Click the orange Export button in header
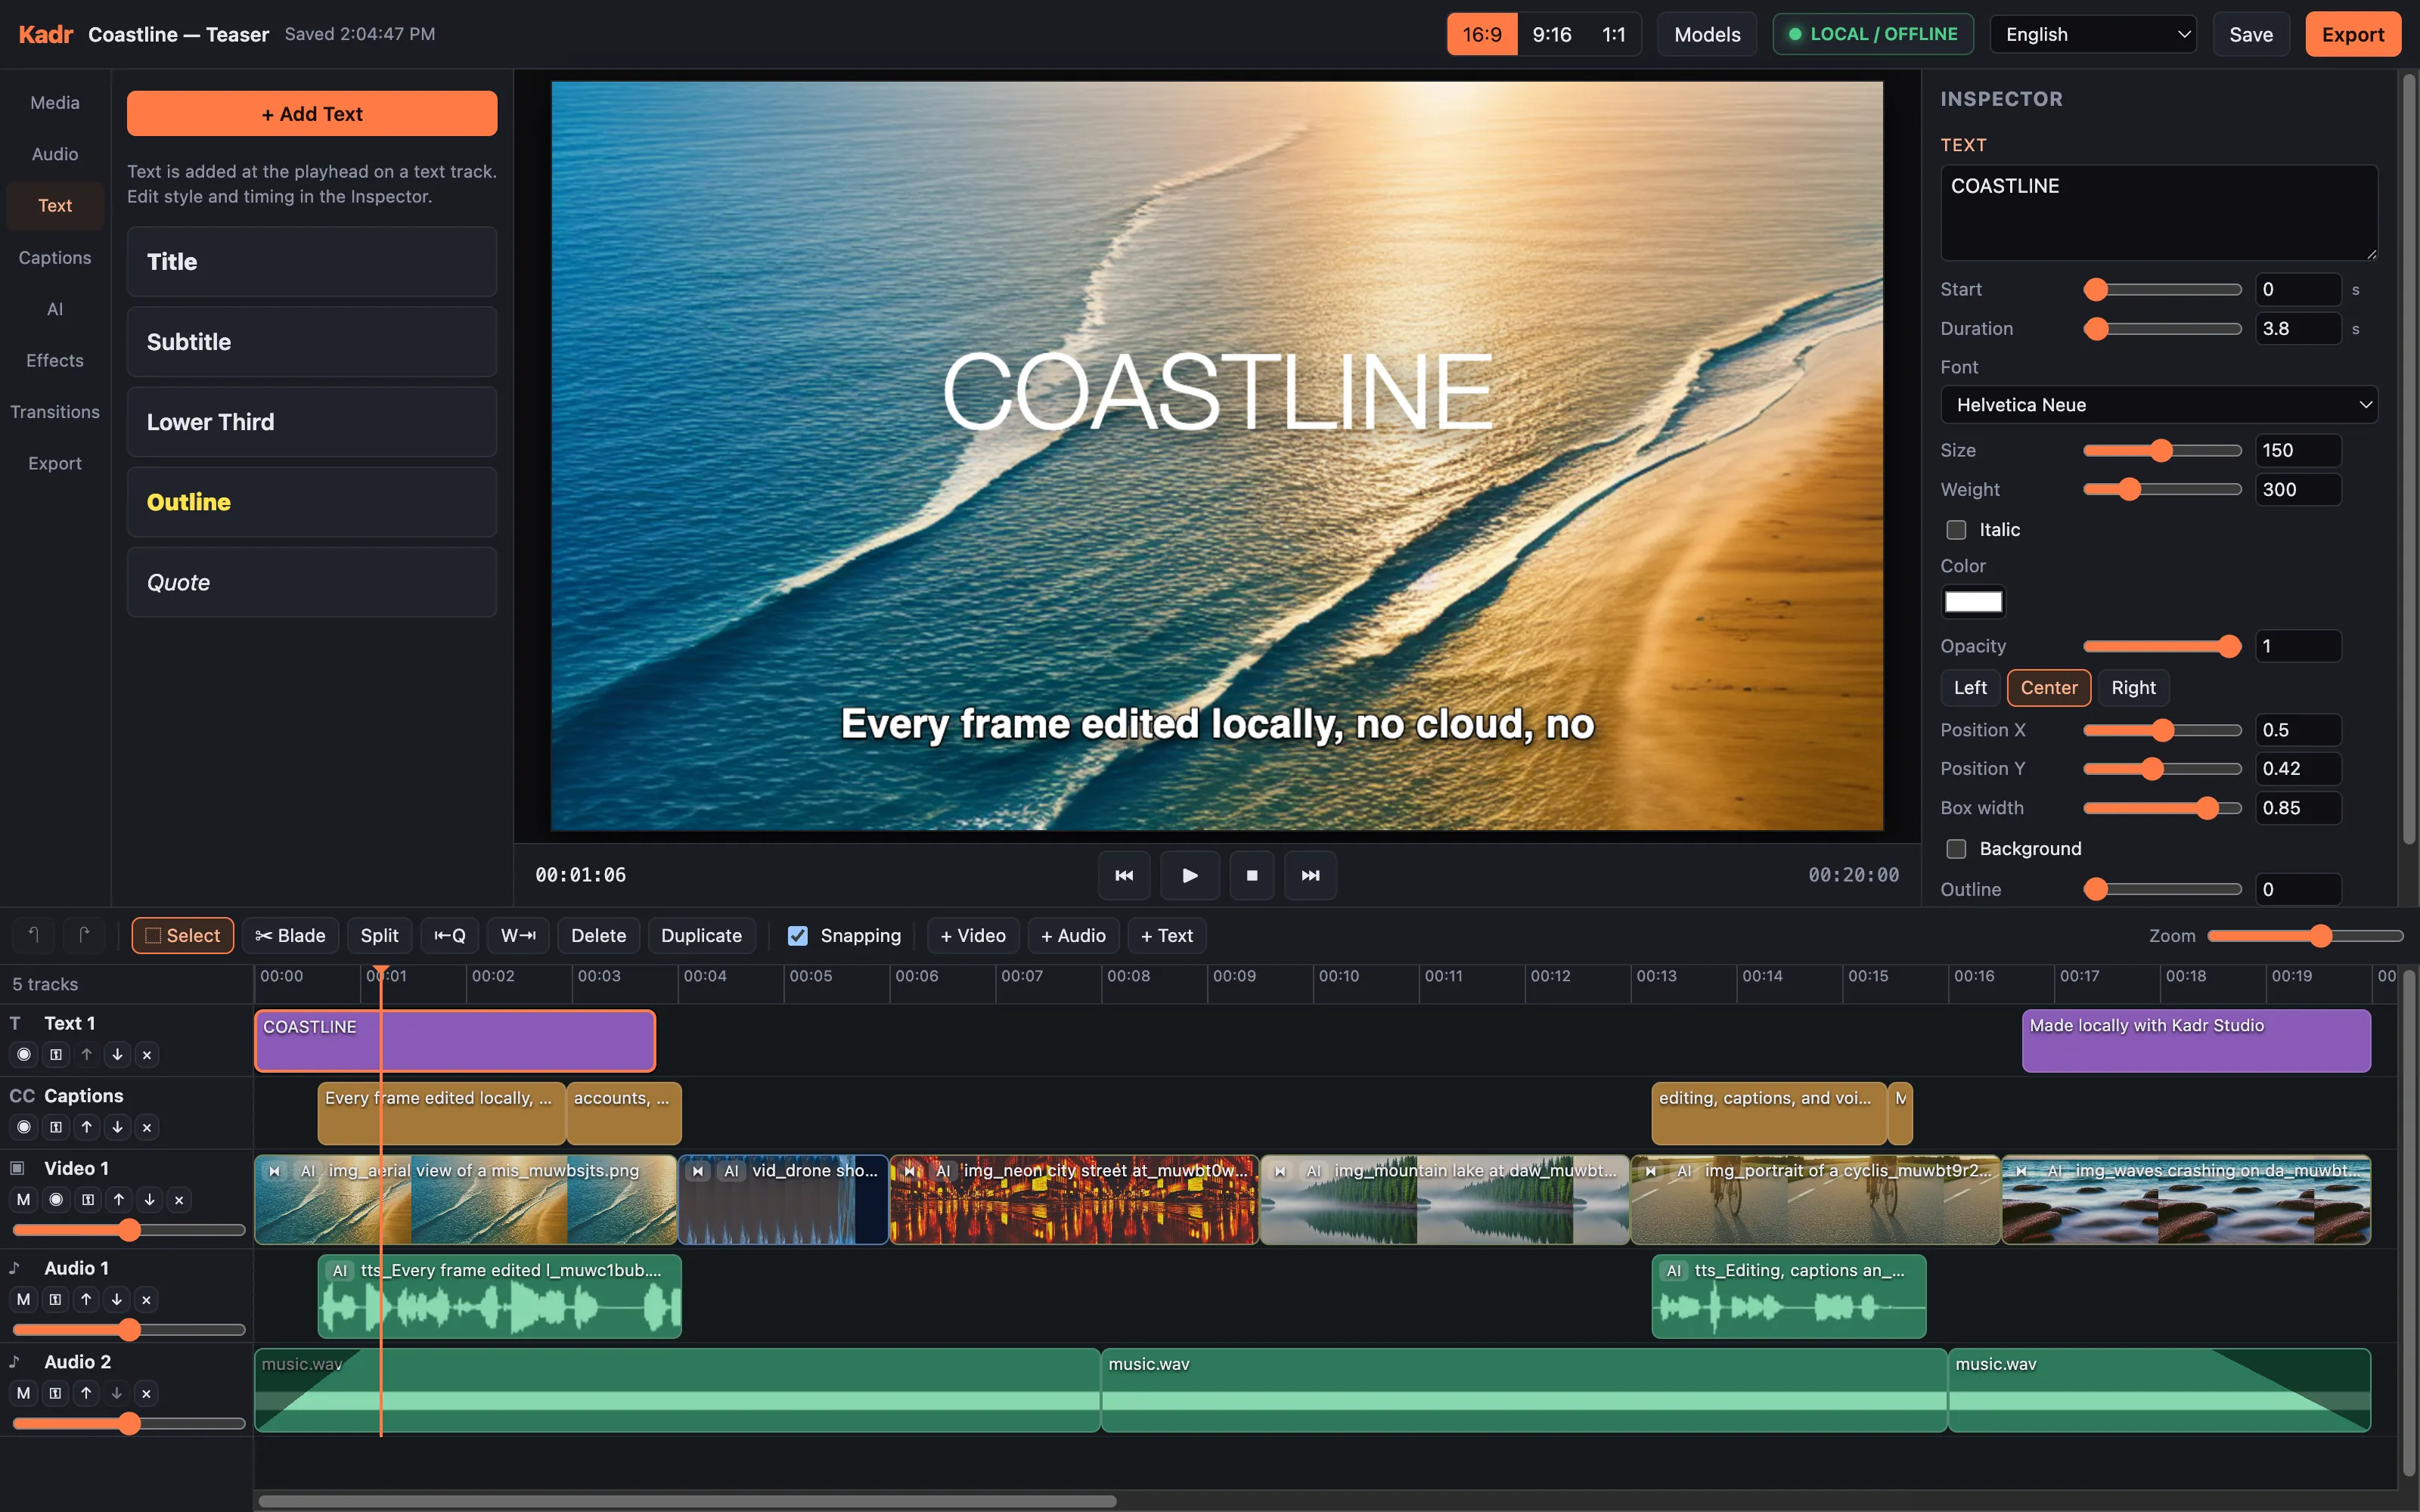This screenshot has height=1512, width=2420. pyautogui.click(x=2352, y=34)
